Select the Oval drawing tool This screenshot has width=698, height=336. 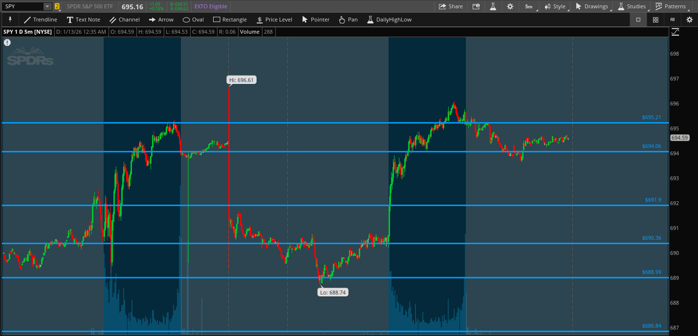[x=193, y=19]
